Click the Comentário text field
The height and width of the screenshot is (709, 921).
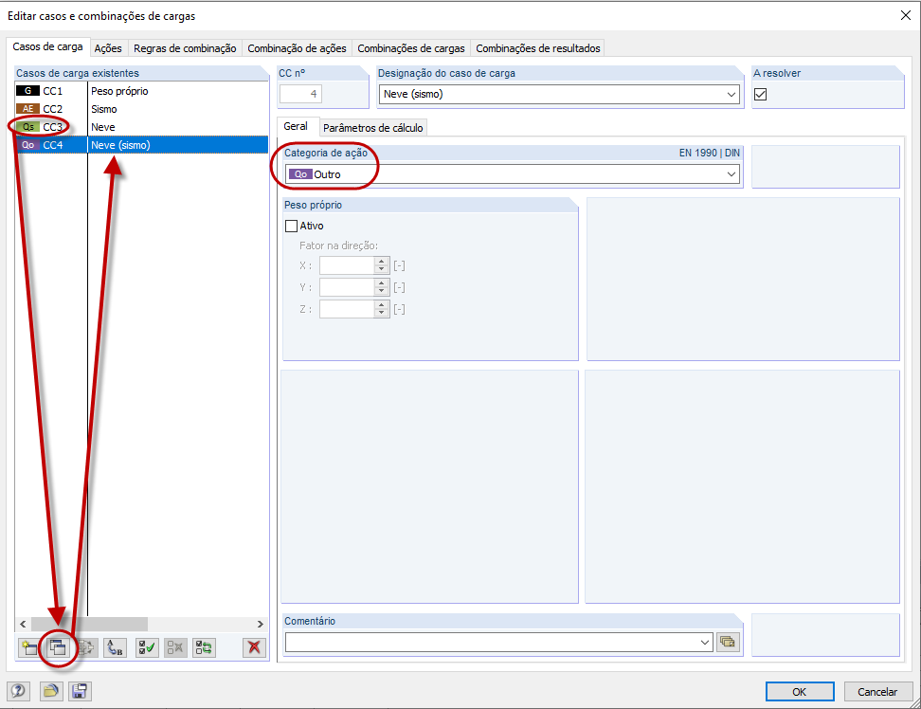click(492, 642)
